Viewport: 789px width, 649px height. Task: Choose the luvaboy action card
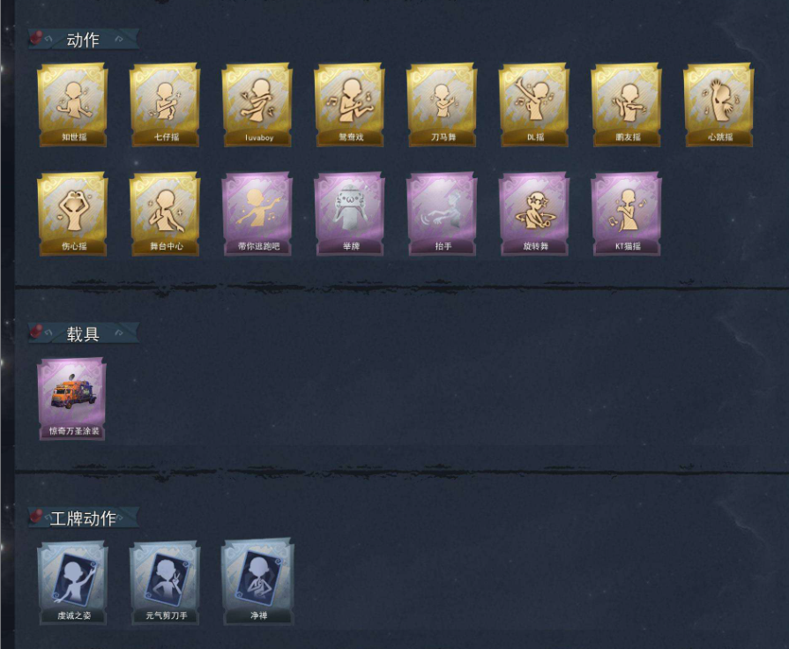pyautogui.click(x=257, y=105)
